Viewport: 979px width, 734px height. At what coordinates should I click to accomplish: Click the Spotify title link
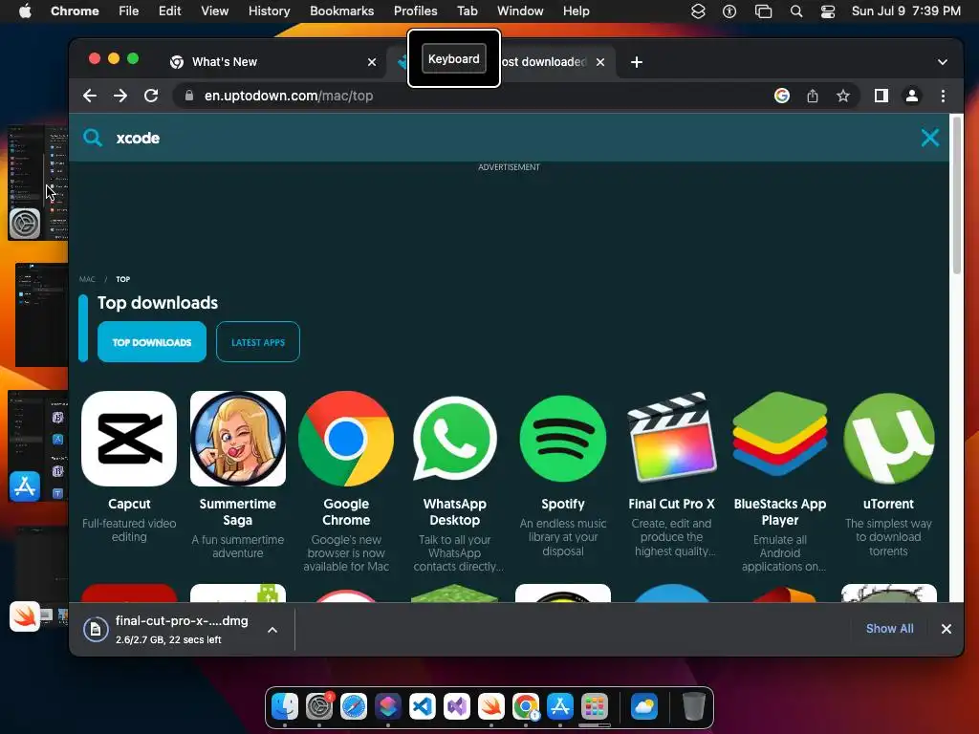pos(563,504)
